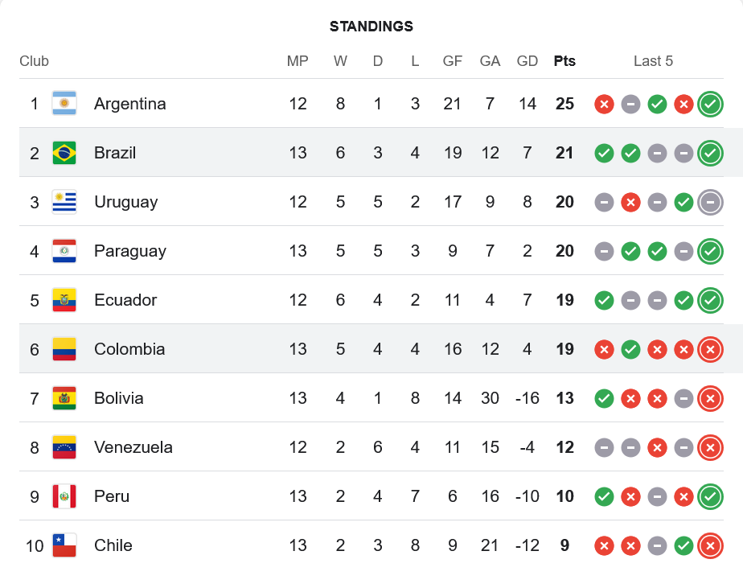Image resolution: width=743 pixels, height=584 pixels.
Task: Click the Paraguay flag icon
Action: 64,251
